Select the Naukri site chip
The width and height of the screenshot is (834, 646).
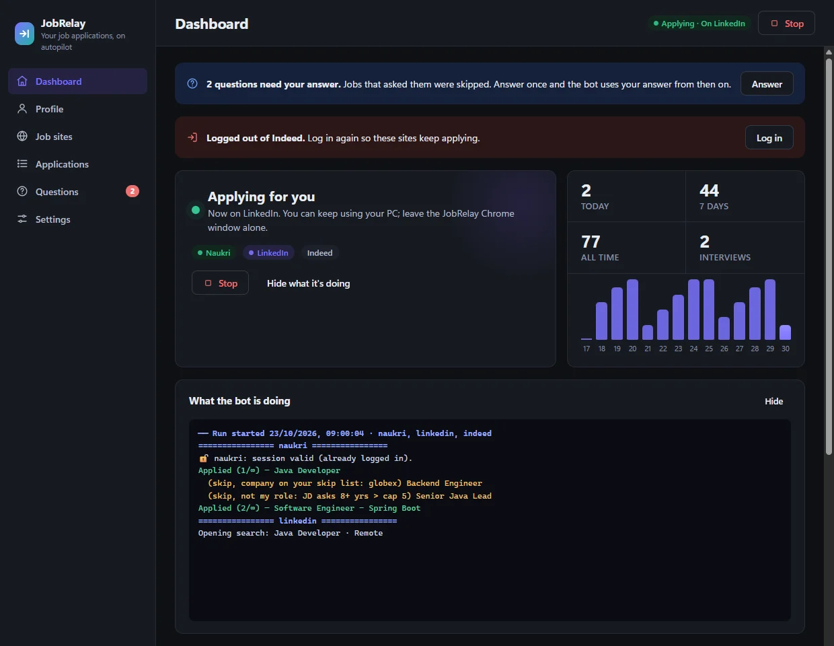[x=214, y=253]
